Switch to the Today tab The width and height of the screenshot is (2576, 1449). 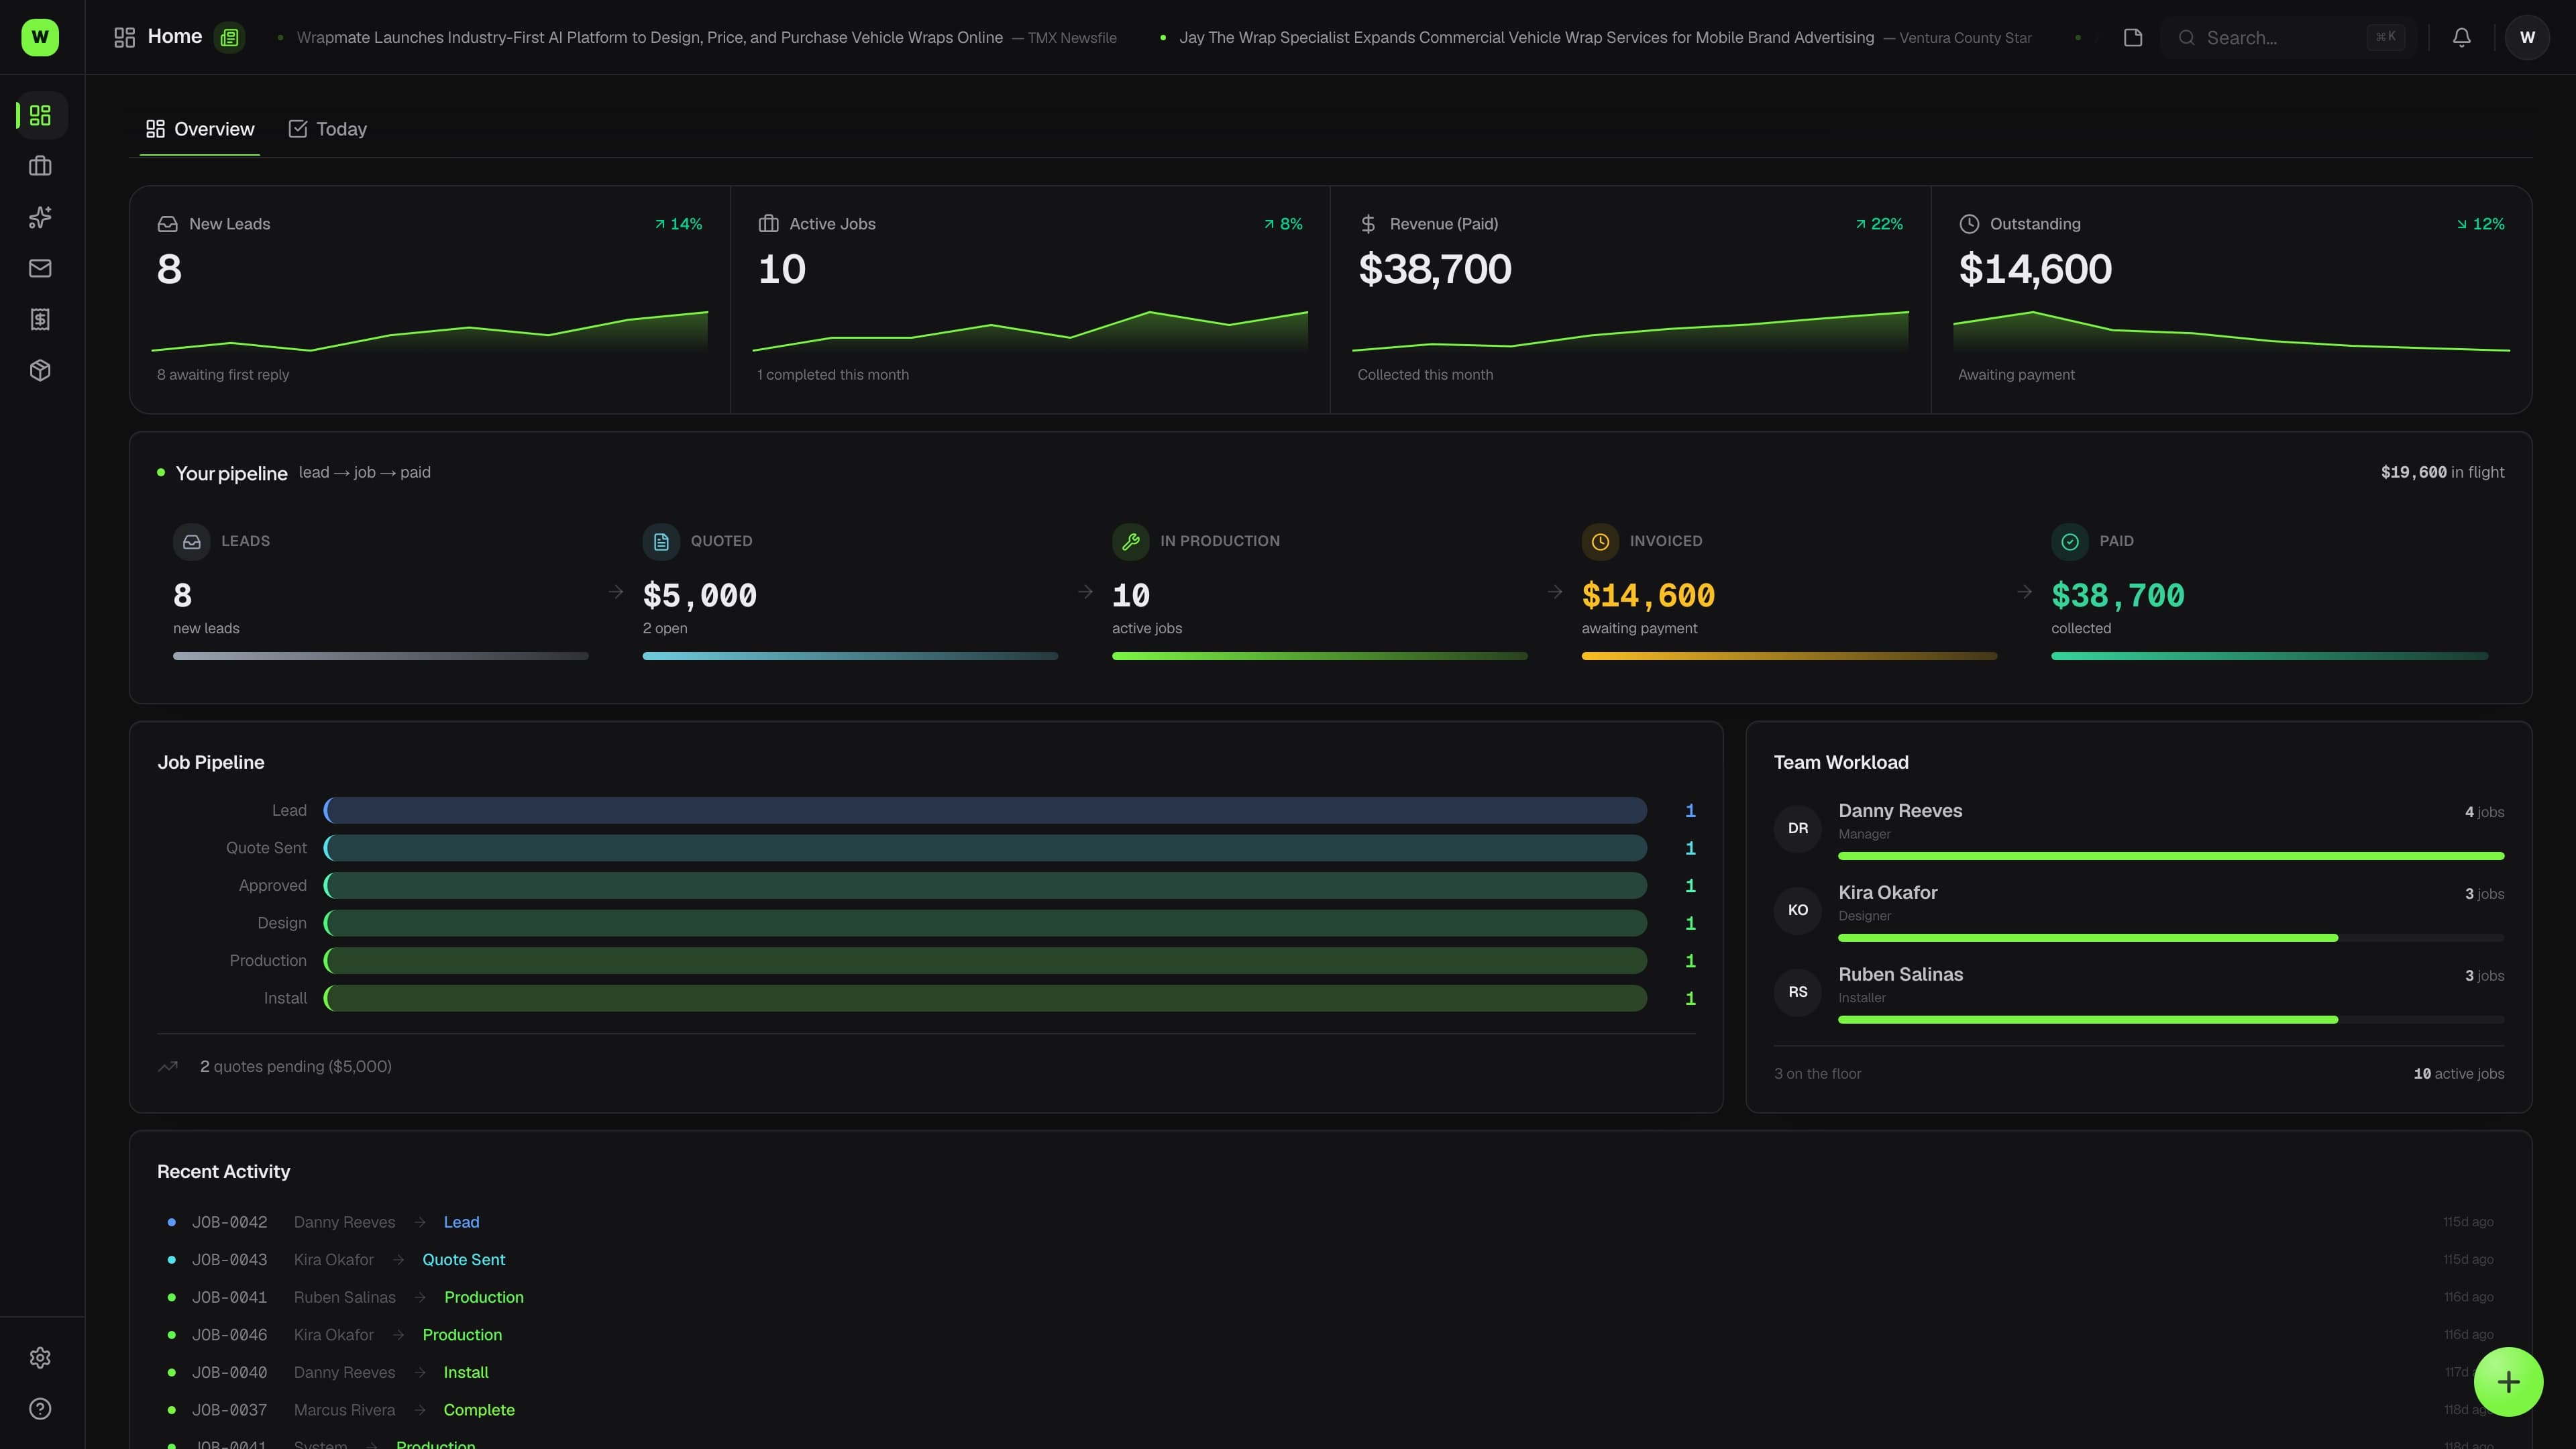click(x=328, y=129)
